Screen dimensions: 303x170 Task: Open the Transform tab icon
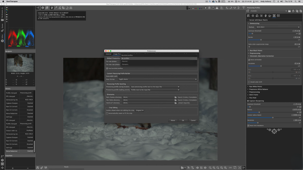270,16
